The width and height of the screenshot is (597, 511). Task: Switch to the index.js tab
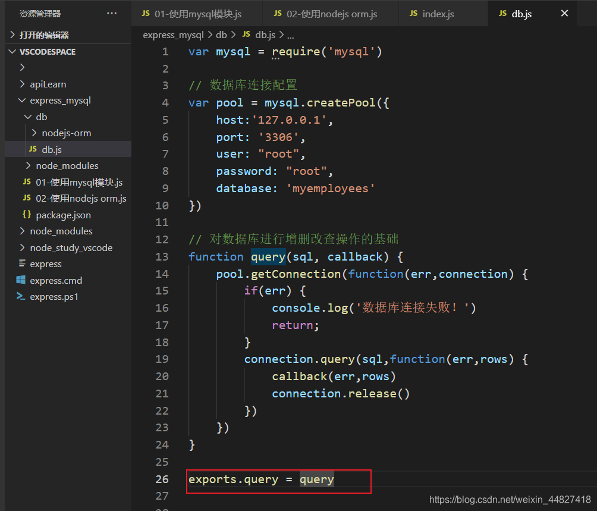[x=443, y=13]
